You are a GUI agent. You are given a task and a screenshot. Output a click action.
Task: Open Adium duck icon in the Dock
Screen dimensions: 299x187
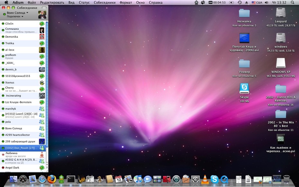(x=61, y=179)
